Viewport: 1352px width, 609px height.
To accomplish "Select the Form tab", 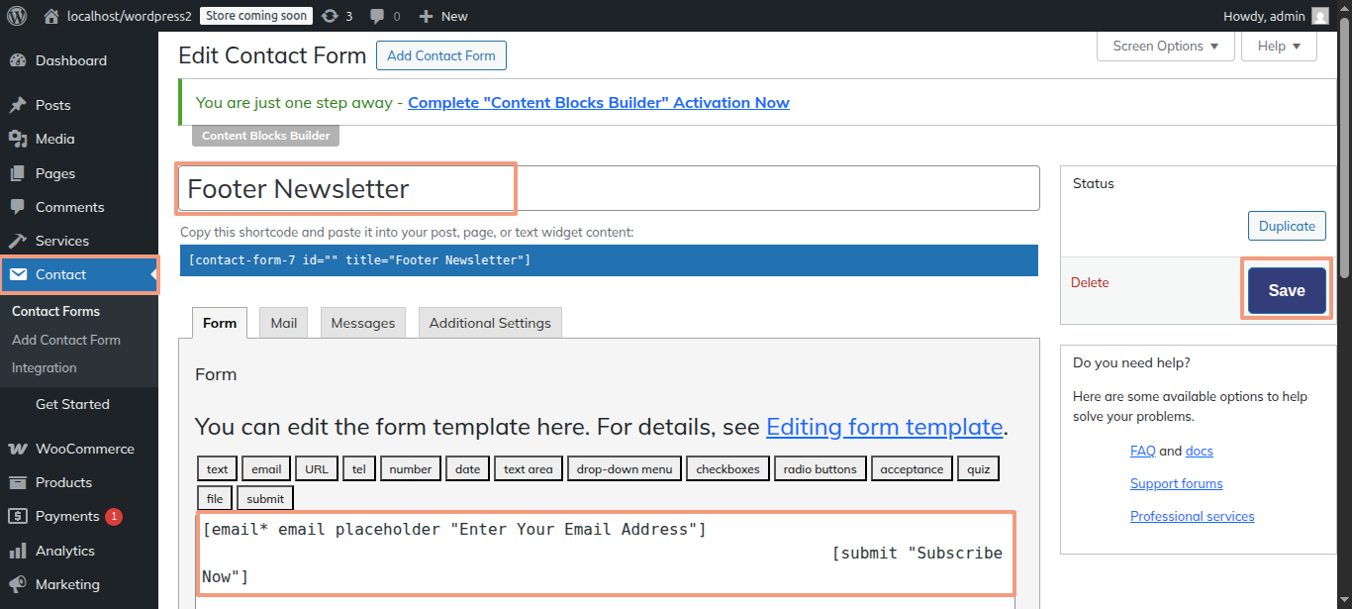I will [220, 323].
